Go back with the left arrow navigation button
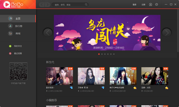This screenshot has height=107, width=179. (42, 5)
